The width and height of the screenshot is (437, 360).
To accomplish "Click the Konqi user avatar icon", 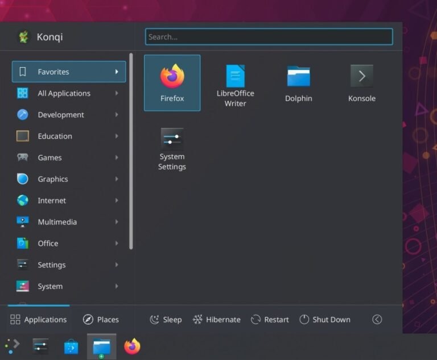I will (24, 37).
